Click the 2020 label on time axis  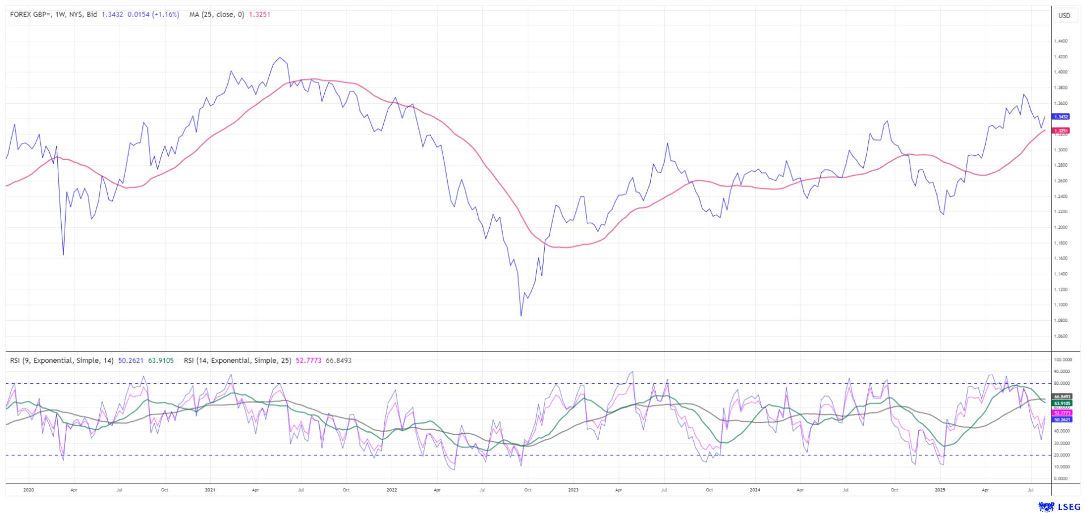tap(28, 489)
